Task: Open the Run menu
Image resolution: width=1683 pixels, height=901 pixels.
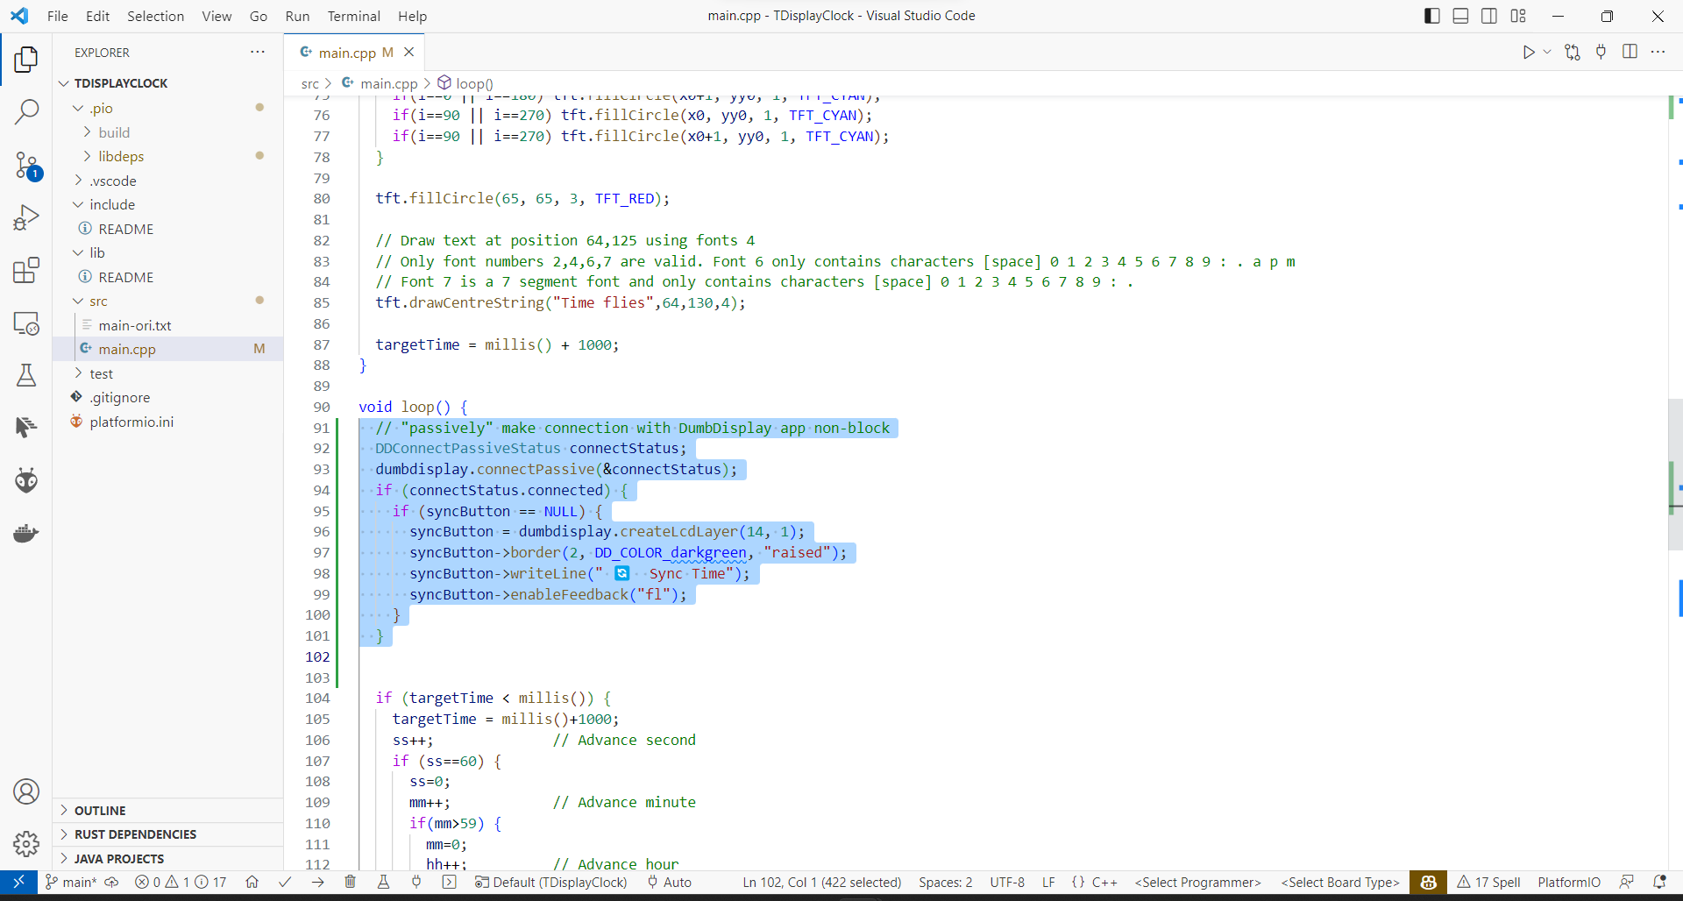Action: (x=297, y=16)
